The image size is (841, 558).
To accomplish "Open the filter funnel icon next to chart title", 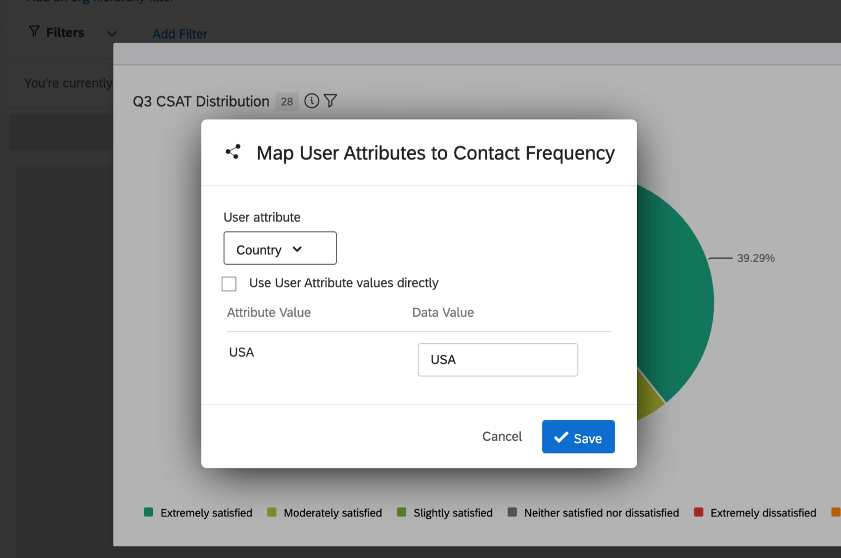I will 330,100.
